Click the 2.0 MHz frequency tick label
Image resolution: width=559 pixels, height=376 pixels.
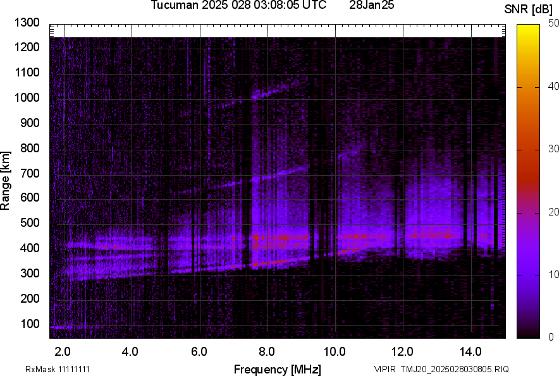[63, 351]
